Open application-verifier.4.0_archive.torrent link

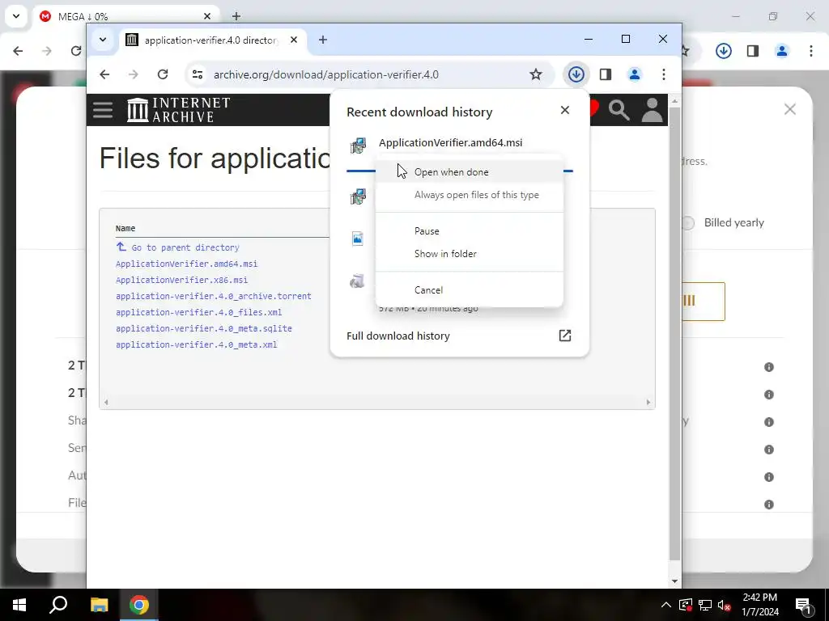point(214,296)
